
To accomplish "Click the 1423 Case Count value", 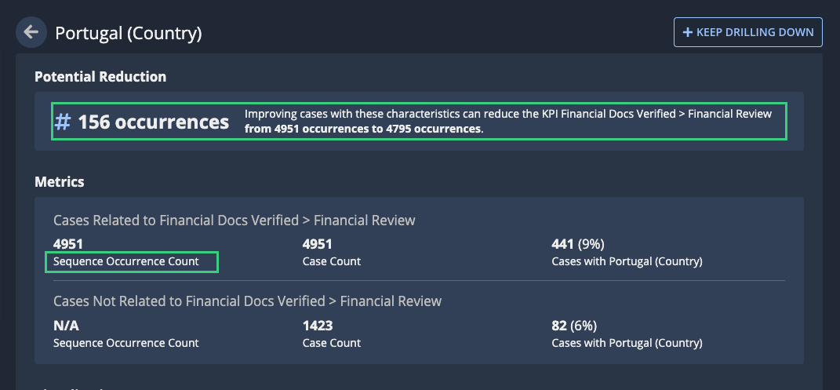I will (317, 326).
